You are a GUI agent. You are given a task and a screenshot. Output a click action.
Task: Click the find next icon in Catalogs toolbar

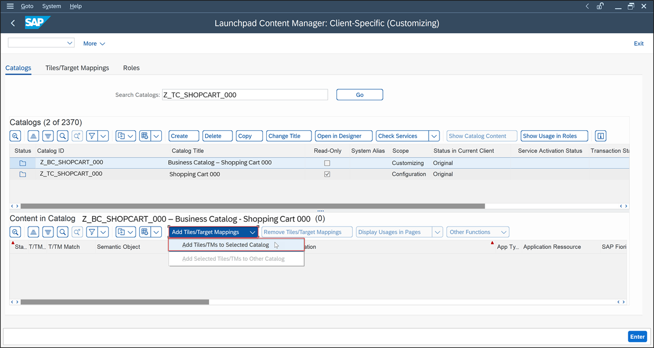[77, 136]
